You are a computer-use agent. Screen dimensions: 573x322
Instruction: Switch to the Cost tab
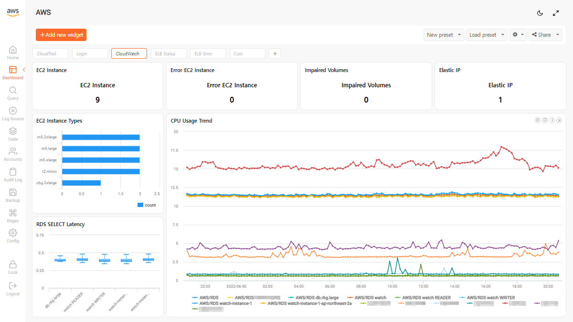click(247, 54)
